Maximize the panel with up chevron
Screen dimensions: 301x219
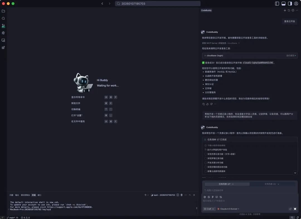[190, 195]
